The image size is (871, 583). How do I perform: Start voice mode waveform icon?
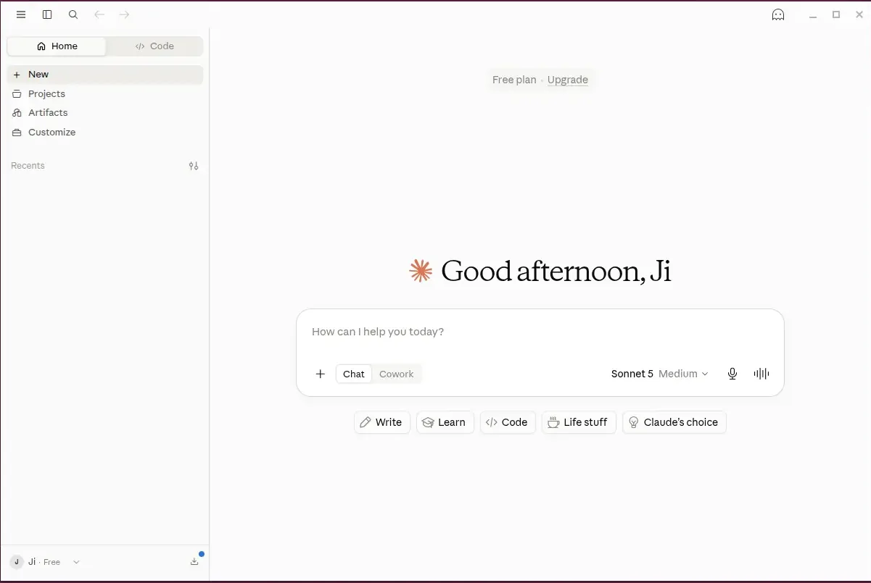(761, 374)
